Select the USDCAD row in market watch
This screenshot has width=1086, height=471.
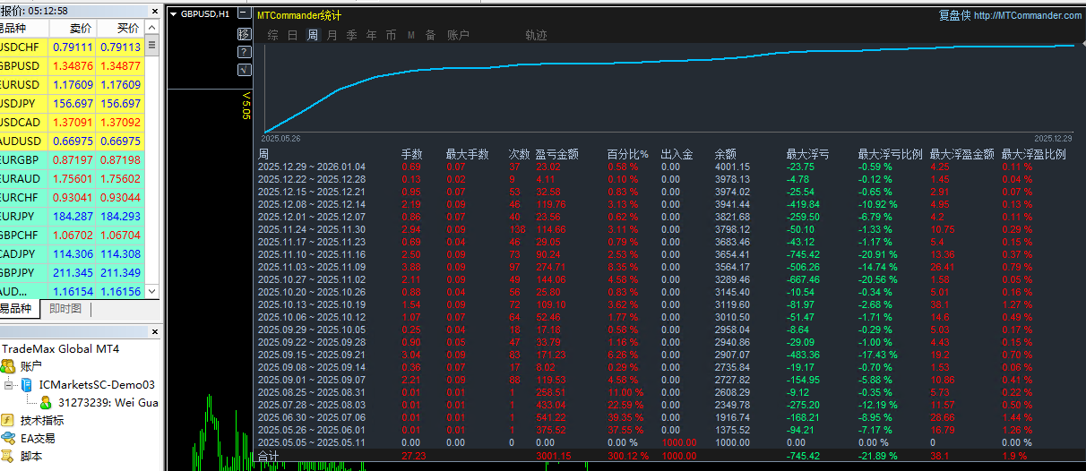pos(72,123)
